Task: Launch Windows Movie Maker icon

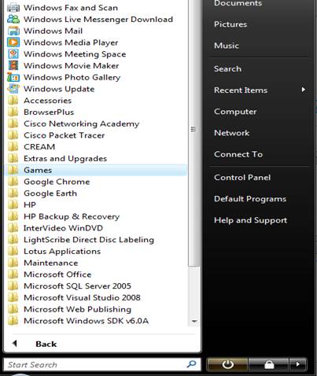Action: tap(13, 65)
